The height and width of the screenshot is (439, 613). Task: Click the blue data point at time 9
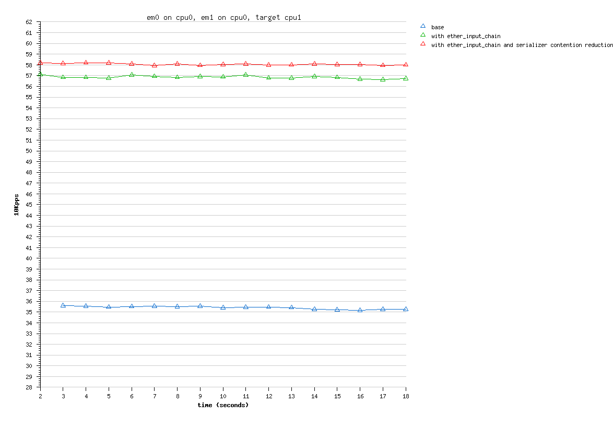click(x=200, y=306)
